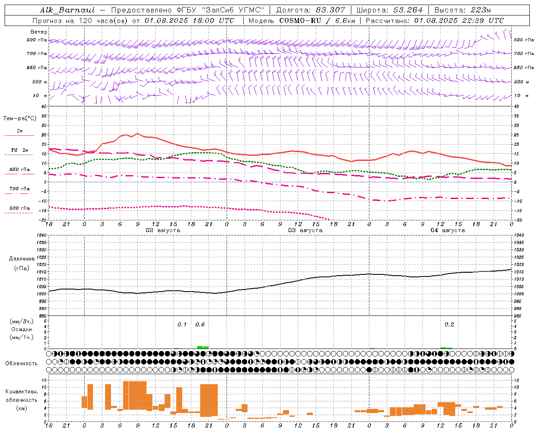Click the Давление pressure panel label
Viewport: 536px width, 429px height.
click(x=22, y=259)
